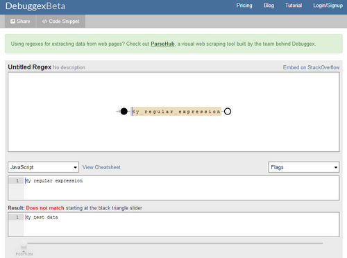Click the Share icon in toolbar
Viewport: 347px width, 258px height.
[x=12, y=21]
